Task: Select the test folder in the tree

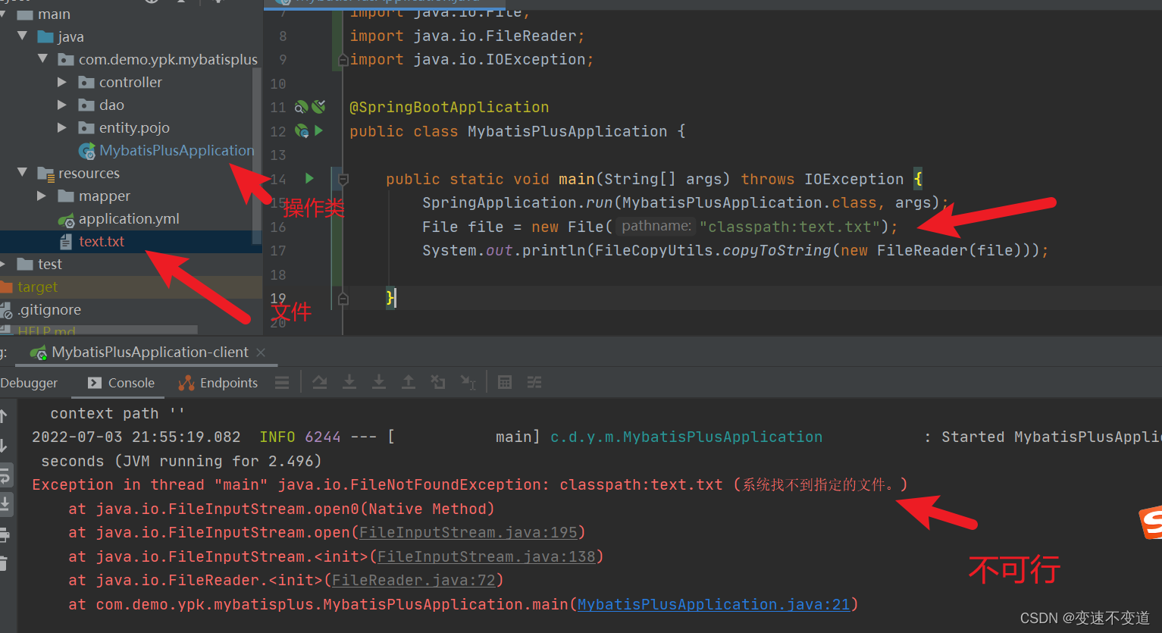Action: click(x=50, y=264)
